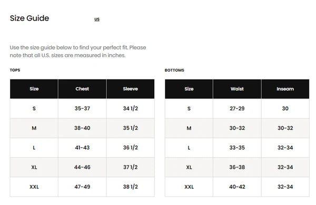Viewport: 316px width, 205px height.
Task: Click the TOPS table Size header
Action: click(x=34, y=89)
